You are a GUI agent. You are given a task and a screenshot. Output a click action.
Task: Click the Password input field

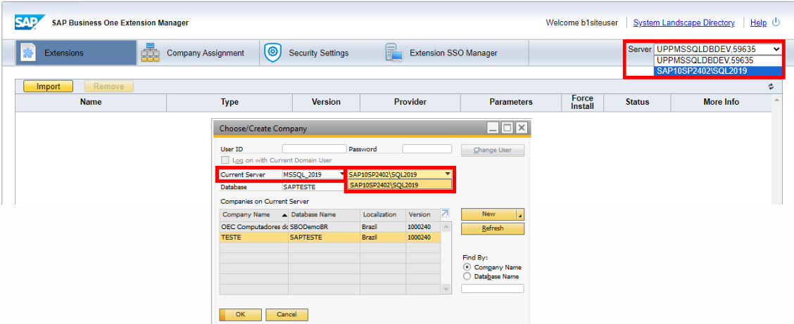[x=427, y=149]
